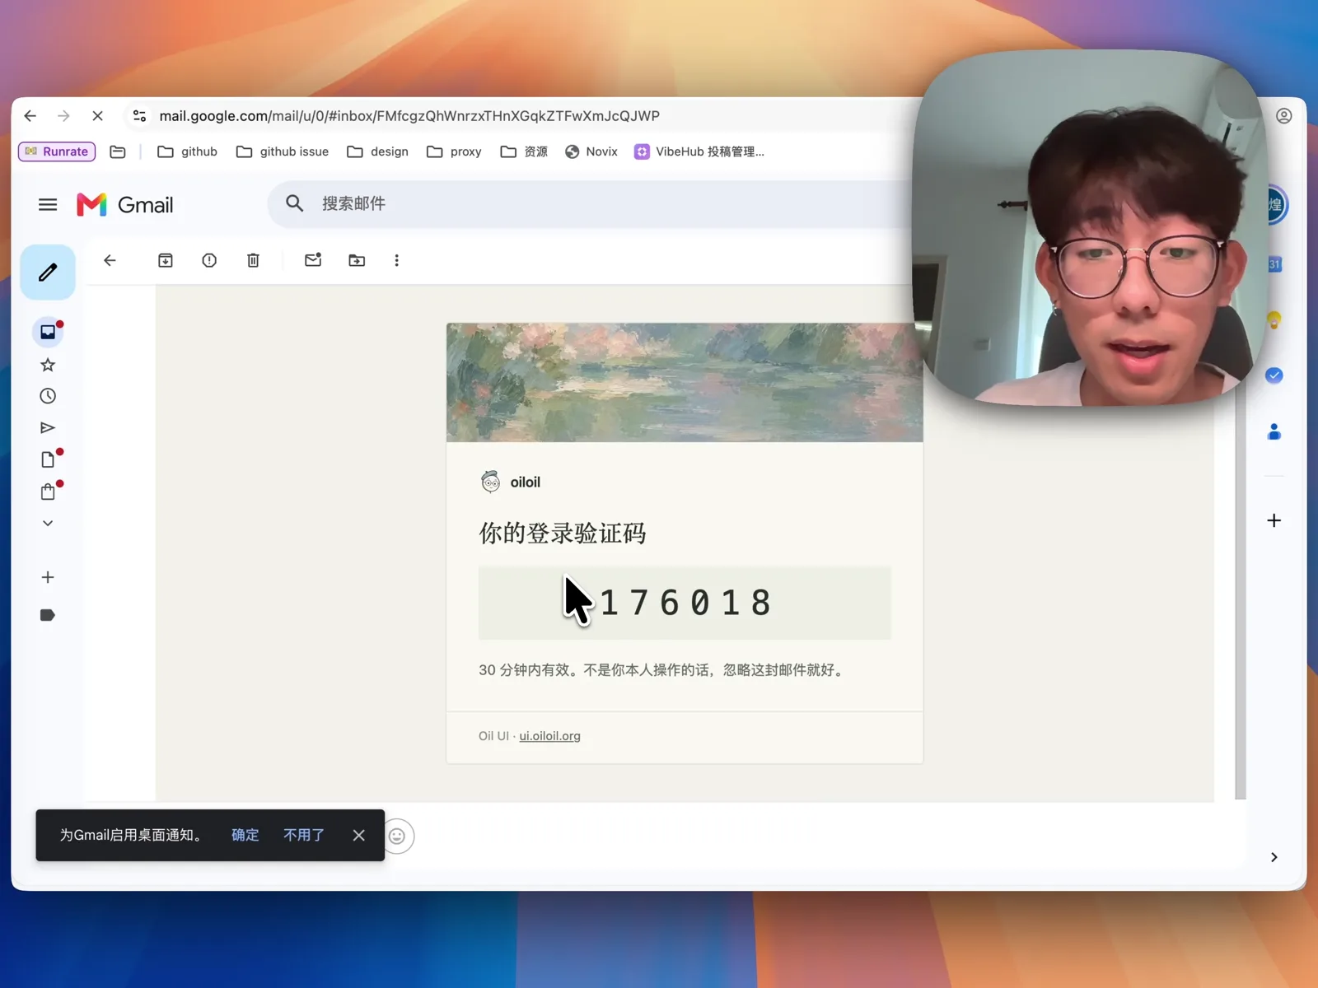Open Drafts document icon in sidebar
The height and width of the screenshot is (988, 1318).
coord(48,459)
